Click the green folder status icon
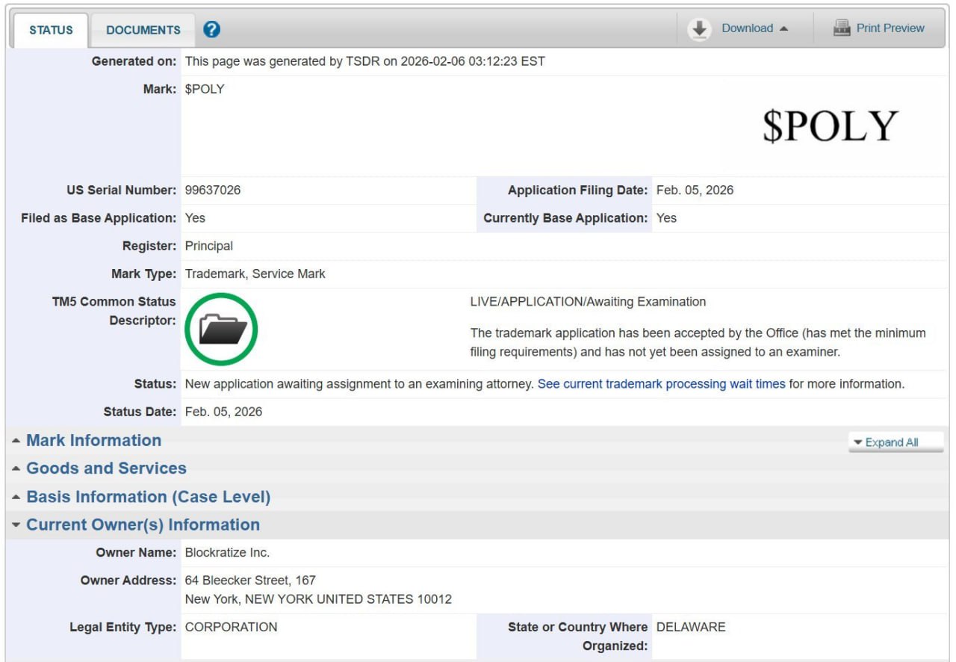 click(222, 329)
